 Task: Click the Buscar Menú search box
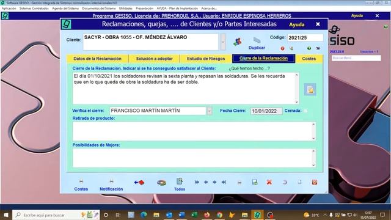(x=356, y=58)
